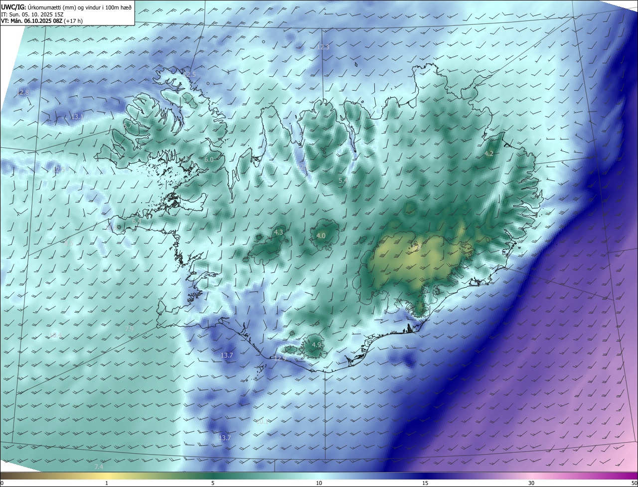Click the 12.9 value label on the coast
The height and width of the screenshot is (487, 638).
click(x=281, y=358)
